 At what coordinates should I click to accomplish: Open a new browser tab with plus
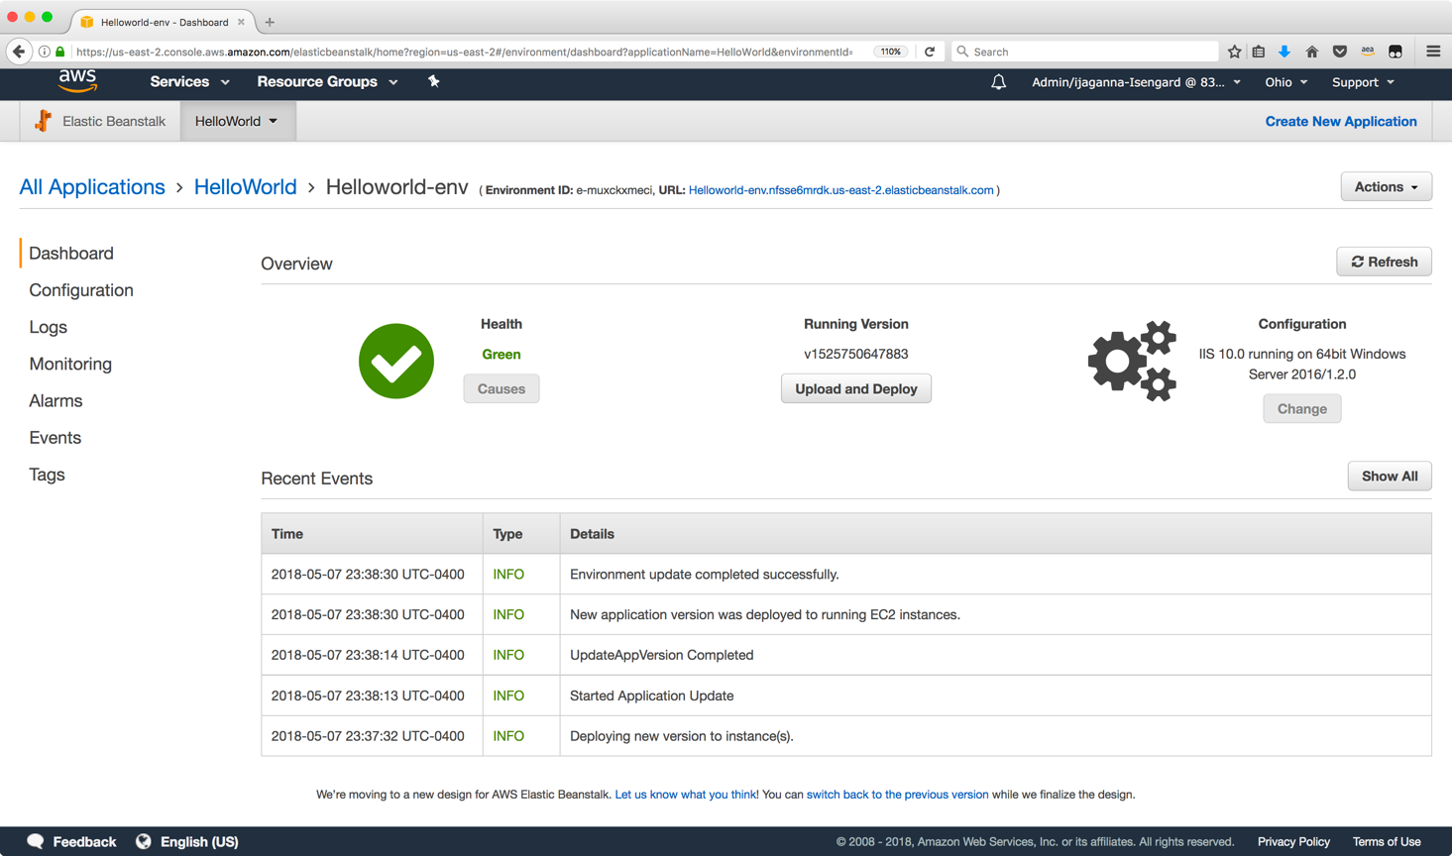(270, 22)
